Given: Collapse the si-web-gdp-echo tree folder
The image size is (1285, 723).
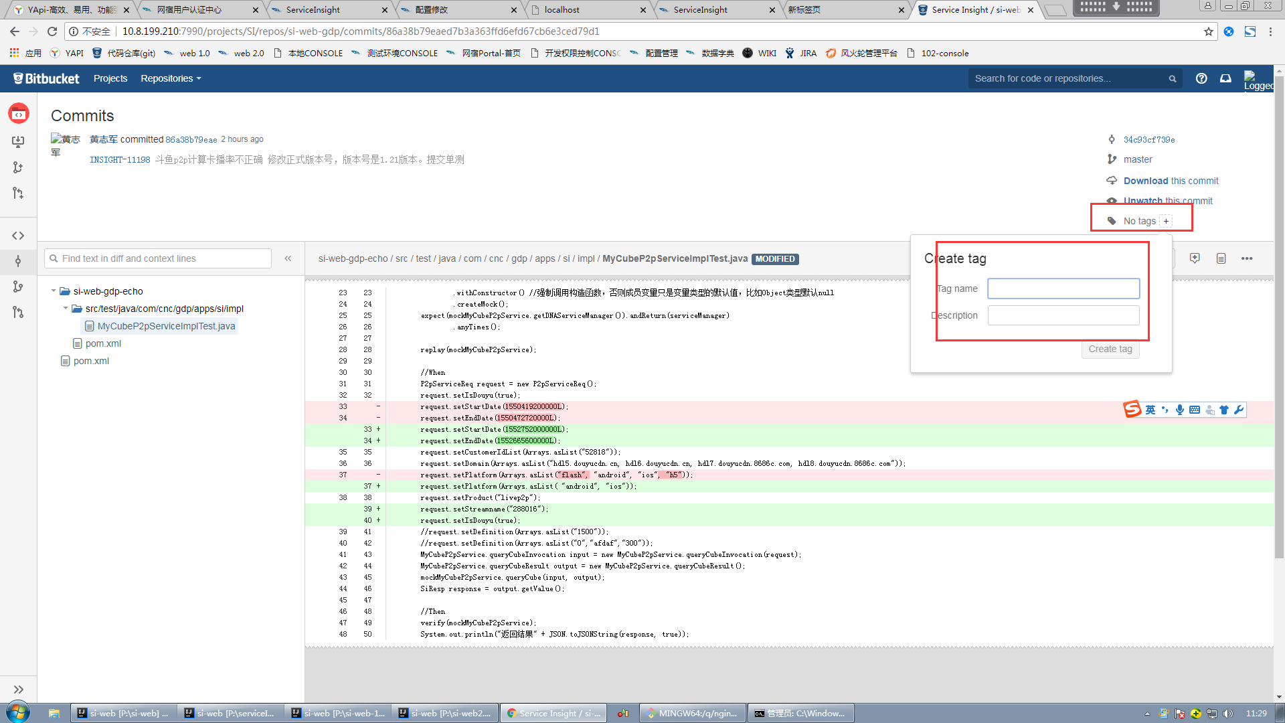Looking at the screenshot, I should pos(54,291).
